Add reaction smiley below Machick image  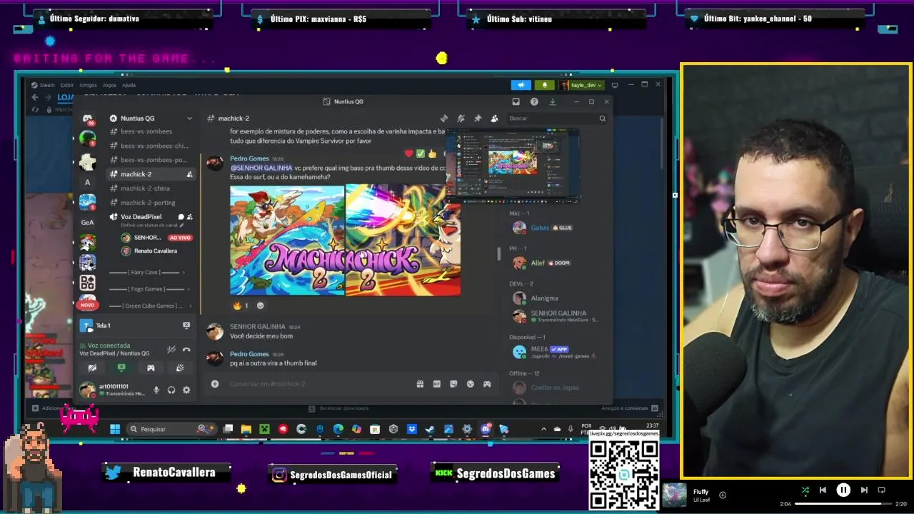point(260,306)
